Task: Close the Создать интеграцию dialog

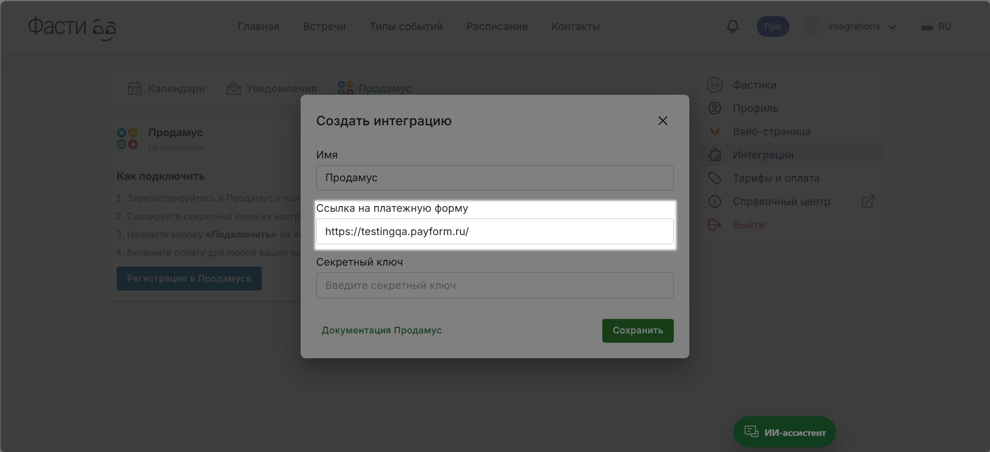Action: point(662,121)
